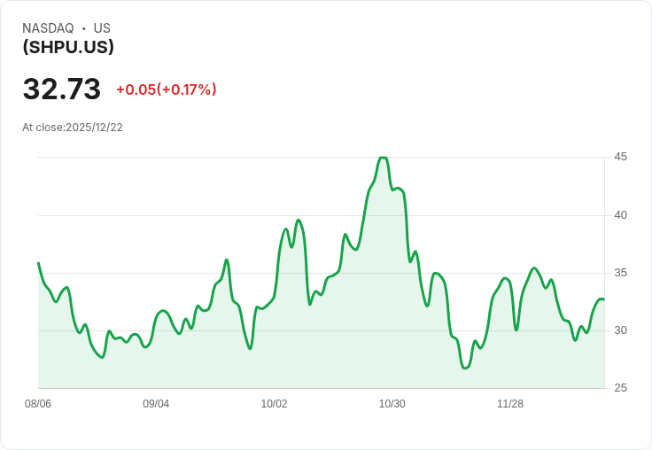The height and width of the screenshot is (450, 652).
Task: Select the 45 y-axis label
Action: 621,157
